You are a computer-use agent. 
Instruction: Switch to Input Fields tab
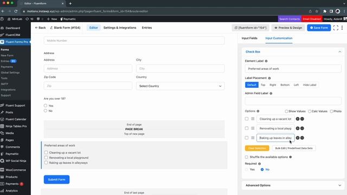pyautogui.click(x=249, y=38)
